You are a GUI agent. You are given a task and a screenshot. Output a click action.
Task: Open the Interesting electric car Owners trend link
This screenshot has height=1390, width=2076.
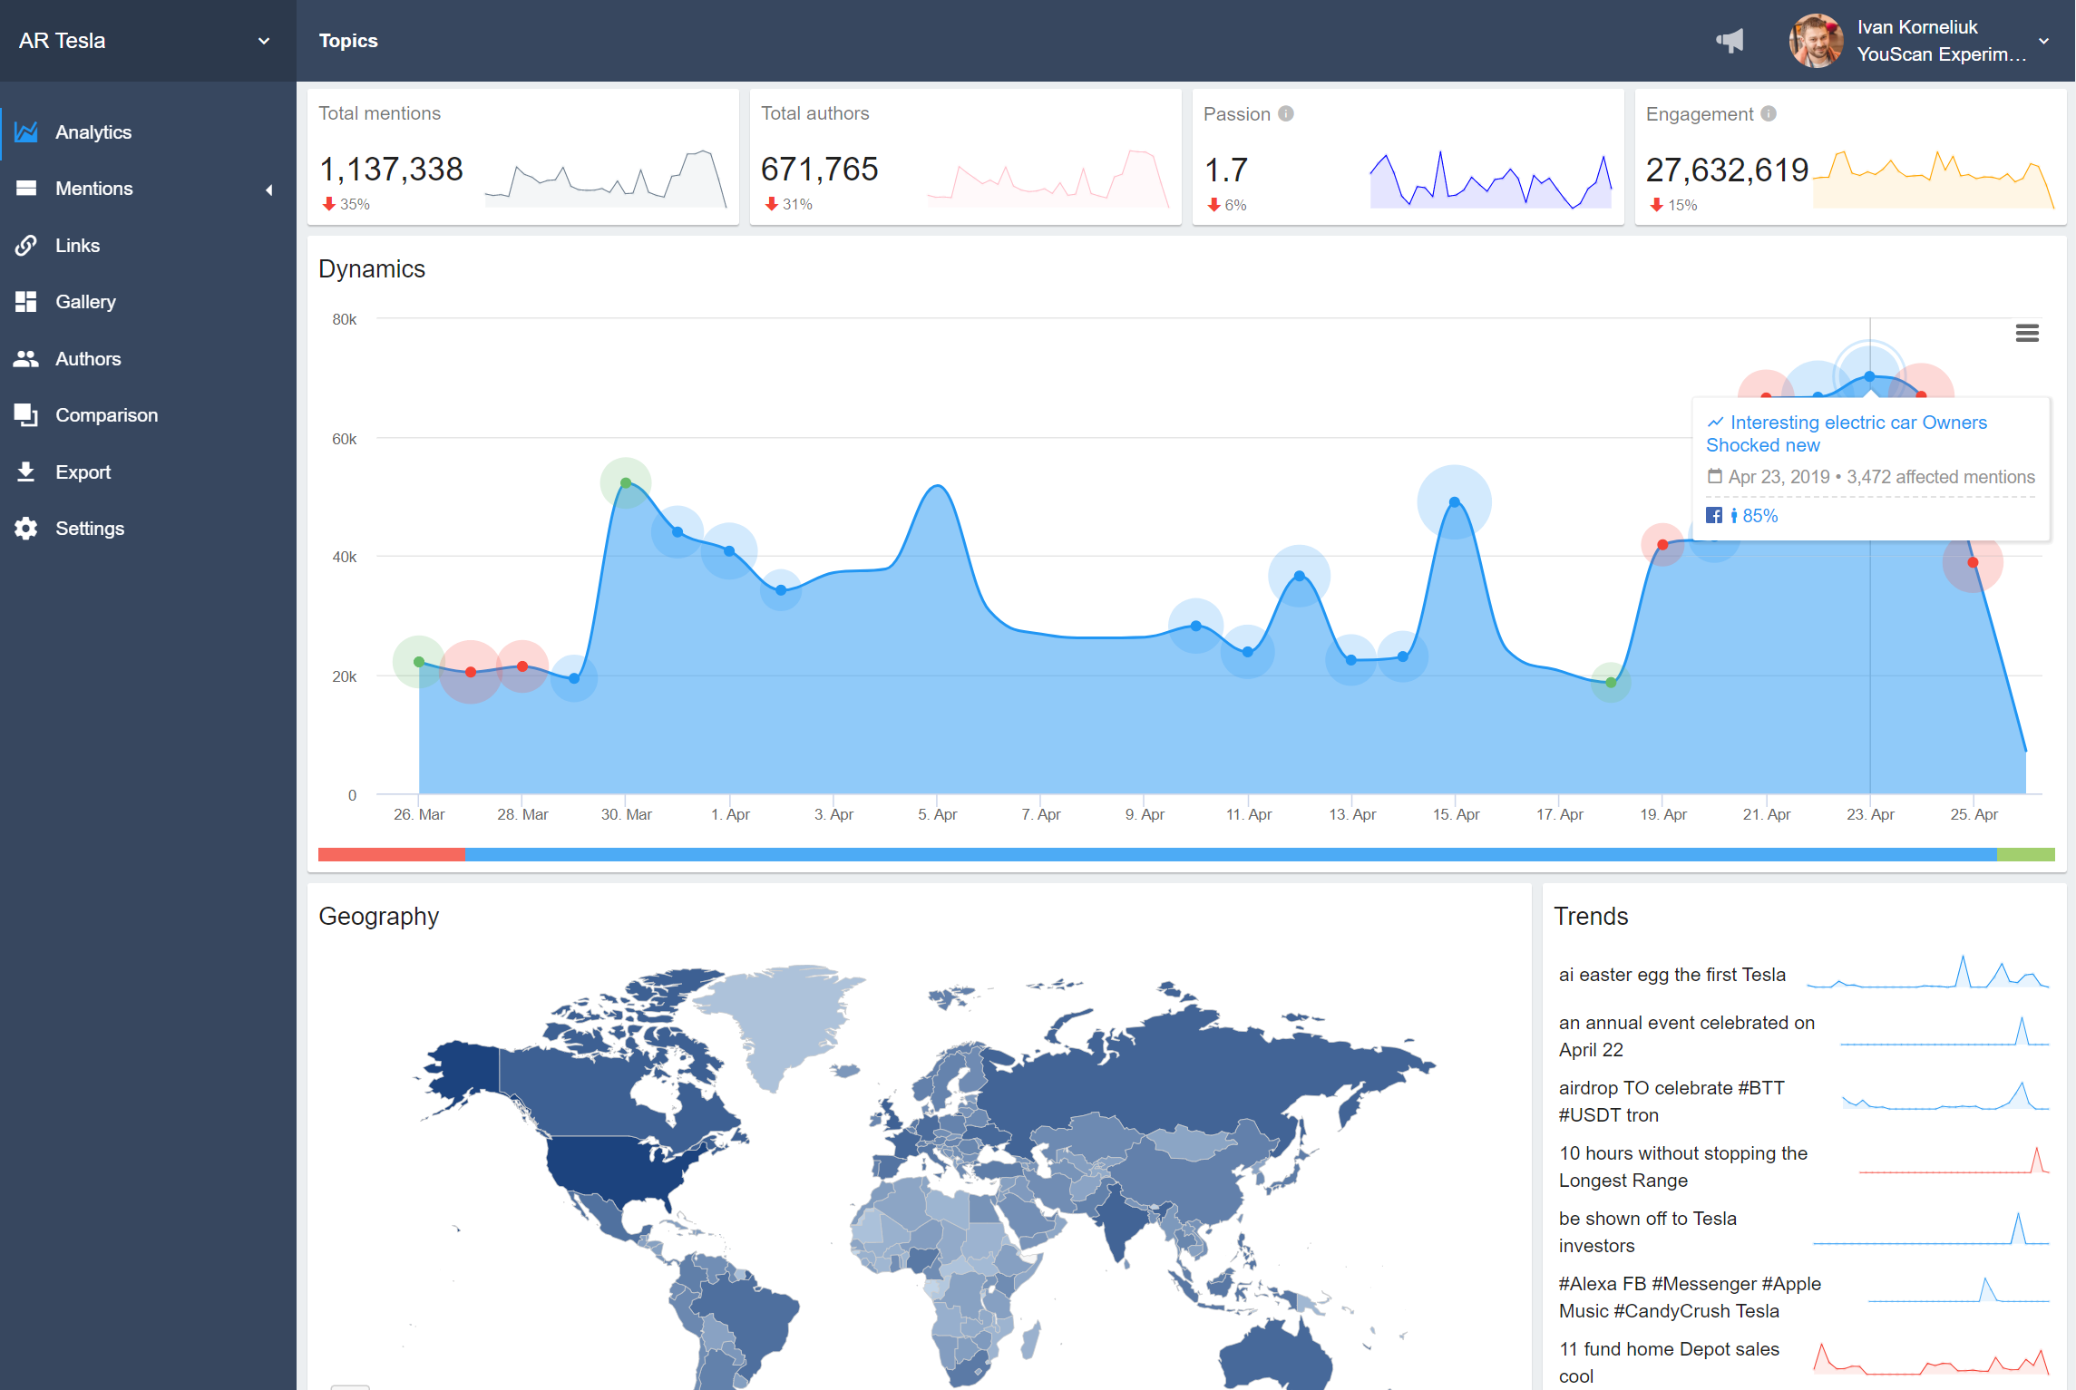(x=1847, y=433)
